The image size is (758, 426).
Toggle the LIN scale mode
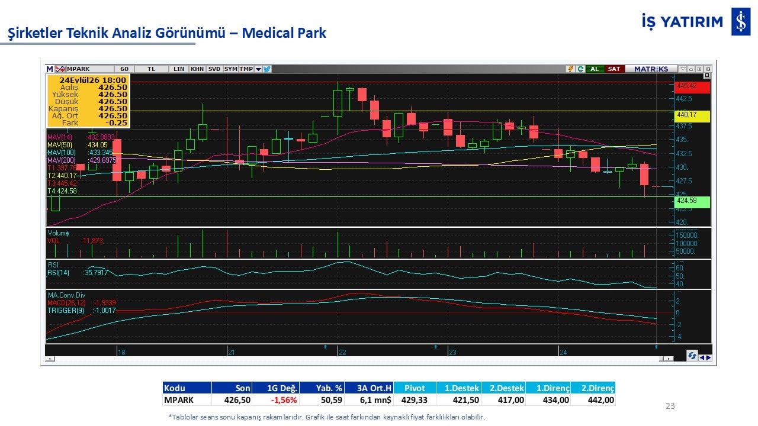[179, 69]
